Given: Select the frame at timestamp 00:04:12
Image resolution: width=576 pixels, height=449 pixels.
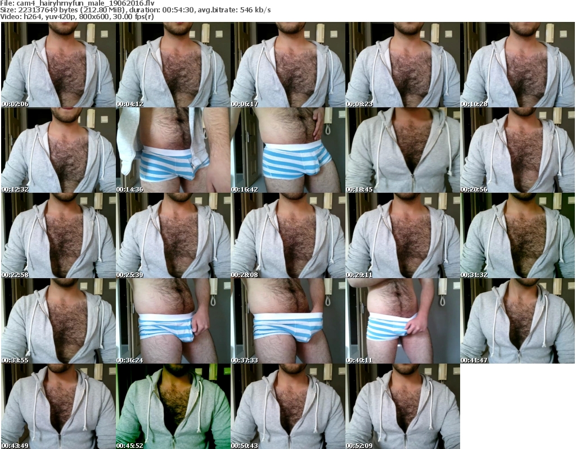Looking at the screenshot, I should pyautogui.click(x=173, y=65).
